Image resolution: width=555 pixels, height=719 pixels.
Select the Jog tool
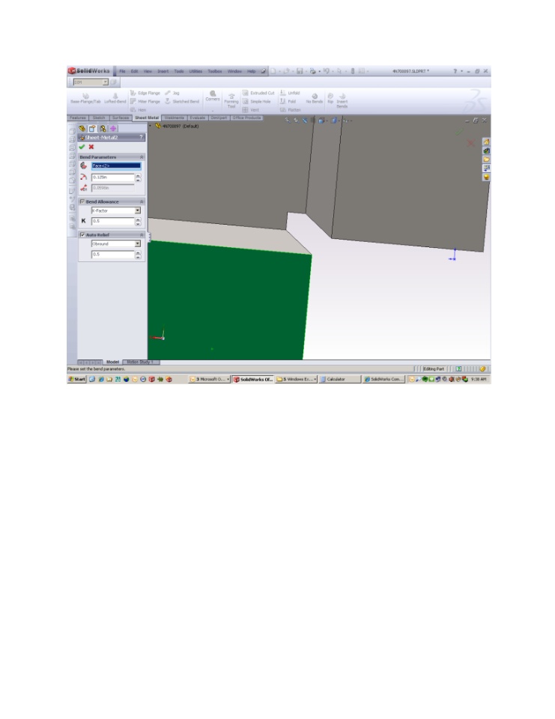[x=172, y=93]
